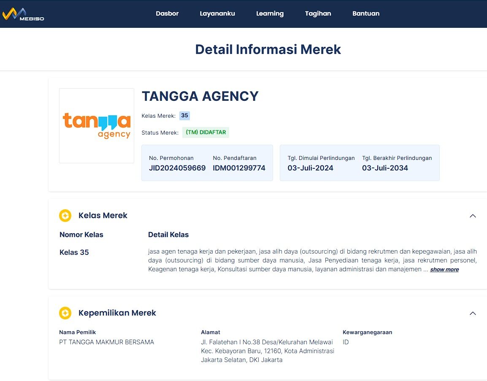Click the Alamat label
487x381 pixels.
pos(211,332)
